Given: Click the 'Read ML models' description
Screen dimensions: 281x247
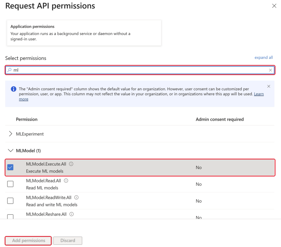Looking at the screenshot, I should pyautogui.click(x=42, y=188).
